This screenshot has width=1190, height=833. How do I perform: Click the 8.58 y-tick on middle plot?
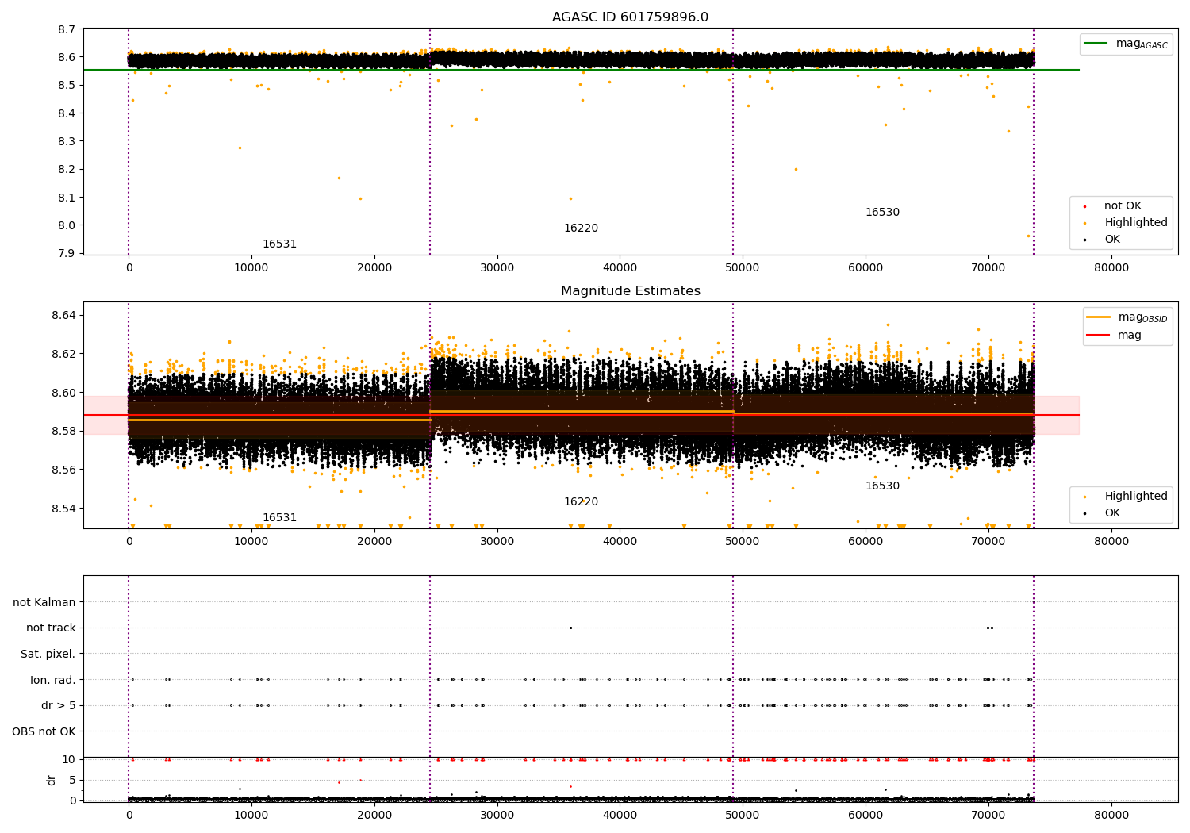click(x=64, y=432)
